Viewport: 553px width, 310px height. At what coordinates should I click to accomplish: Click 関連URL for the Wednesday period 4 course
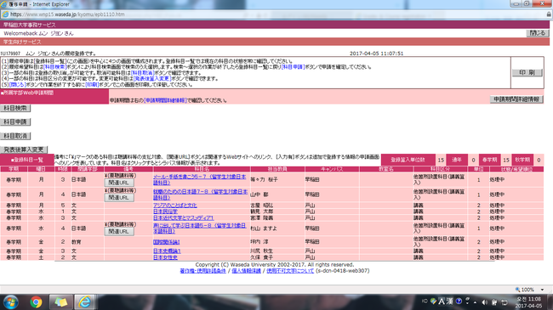pos(119,232)
